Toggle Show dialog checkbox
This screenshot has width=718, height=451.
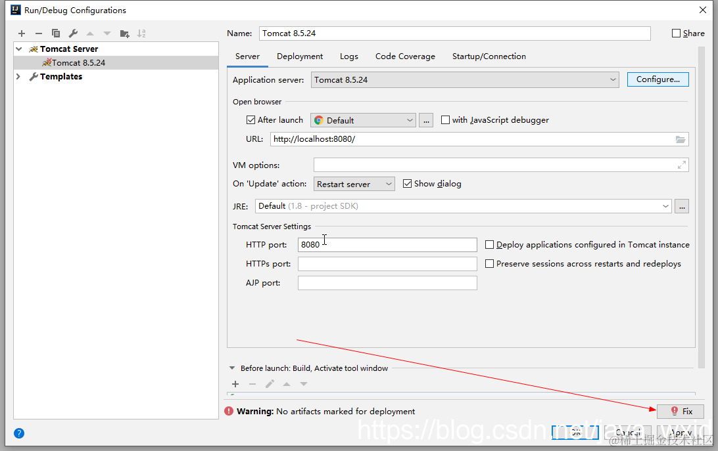tap(407, 183)
